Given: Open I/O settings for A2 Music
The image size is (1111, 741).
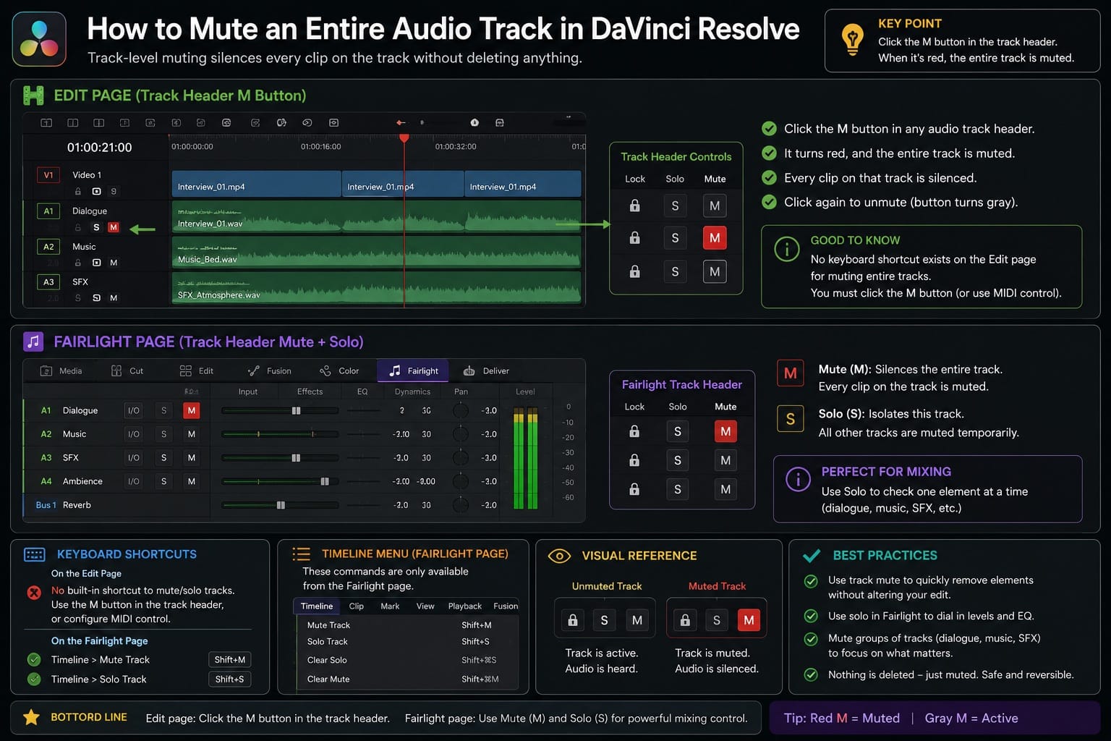Looking at the screenshot, I should pyautogui.click(x=133, y=434).
